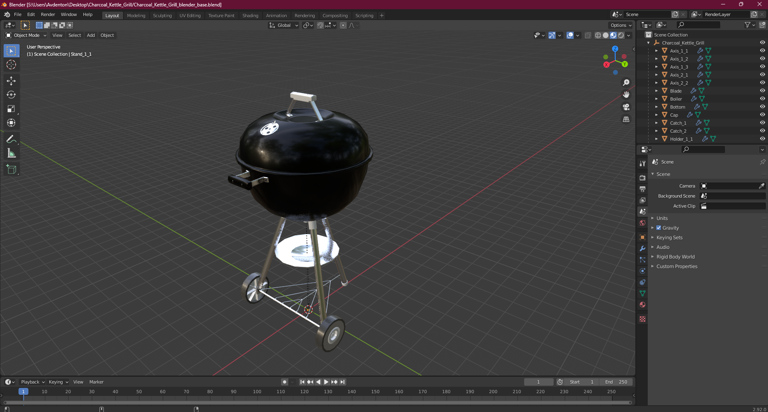The width and height of the screenshot is (768, 412).
Task: Open the World properties tab
Action: 643,223
